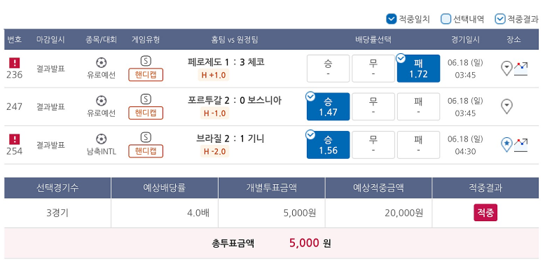The image size is (545, 280).
Task: Click the starred location pin for match 254
Action: 506,145
